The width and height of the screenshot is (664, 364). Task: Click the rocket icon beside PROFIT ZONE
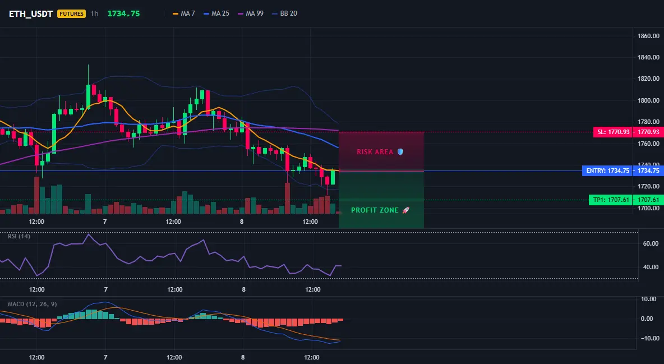coord(405,210)
